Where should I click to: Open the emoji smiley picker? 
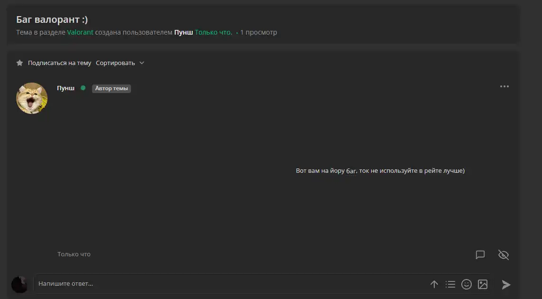tap(466, 284)
